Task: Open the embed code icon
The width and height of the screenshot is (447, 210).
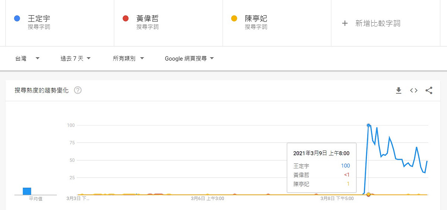Action: 413,90
